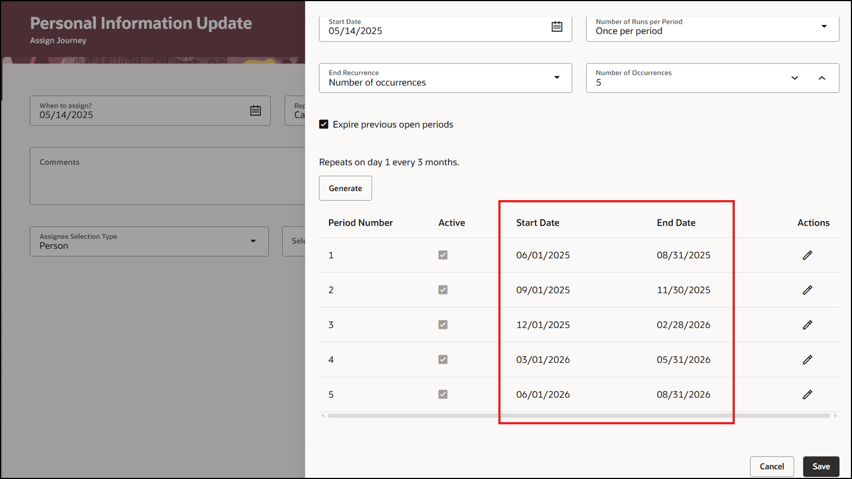852x479 pixels.
Task: Select start date 06/01/2025 in period 1
Action: (543, 255)
